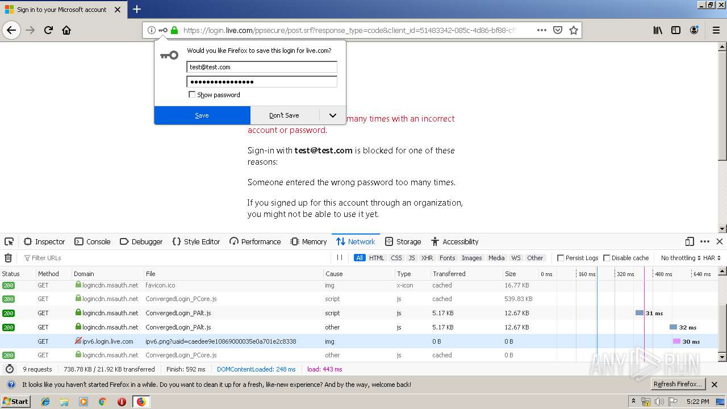
Task: Filter requests by Other
Action: pos(535,258)
